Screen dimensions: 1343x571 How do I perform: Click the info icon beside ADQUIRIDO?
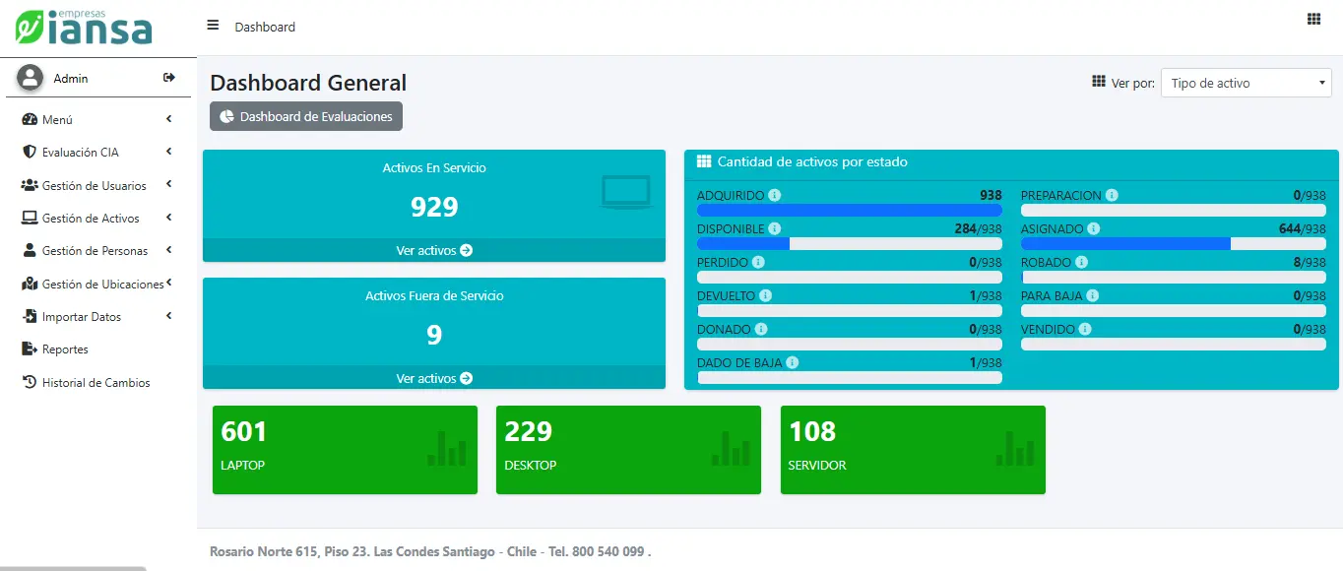click(774, 195)
